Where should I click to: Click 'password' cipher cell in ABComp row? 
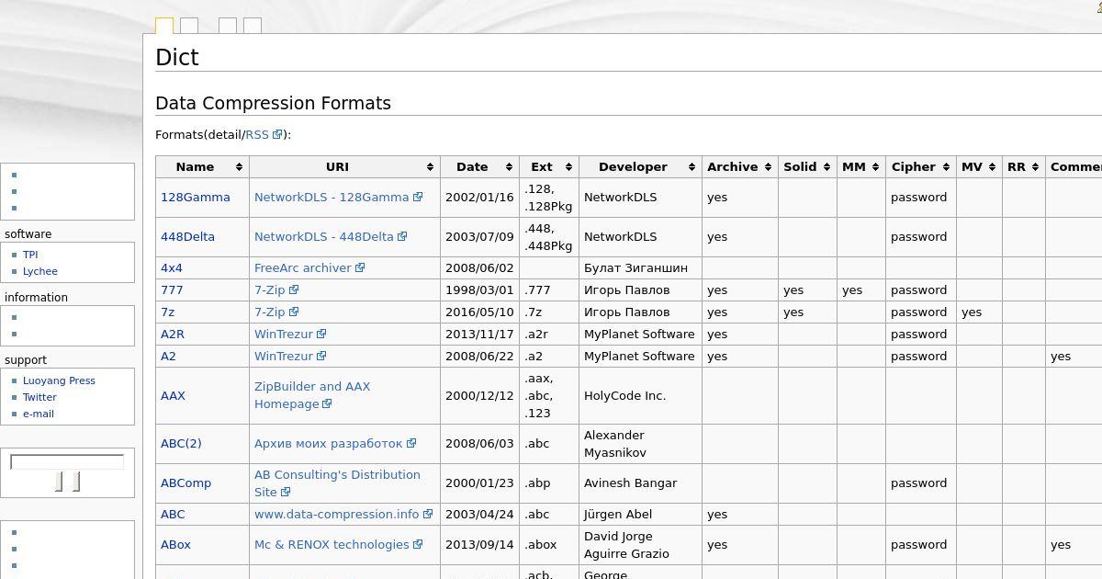[x=918, y=482]
